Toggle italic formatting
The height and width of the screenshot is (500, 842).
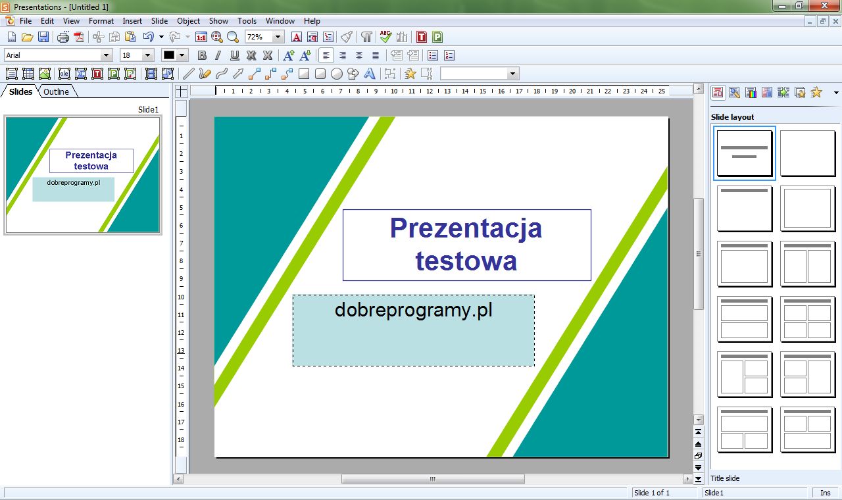click(x=218, y=55)
